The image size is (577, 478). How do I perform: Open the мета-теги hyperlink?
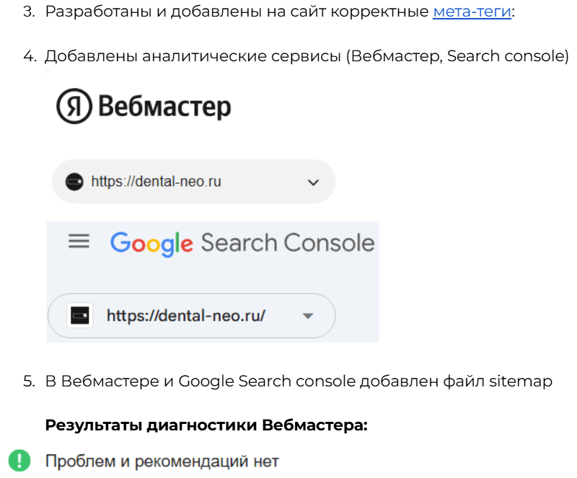472,13
